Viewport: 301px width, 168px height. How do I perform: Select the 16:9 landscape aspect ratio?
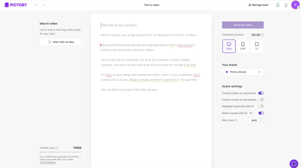229,46
